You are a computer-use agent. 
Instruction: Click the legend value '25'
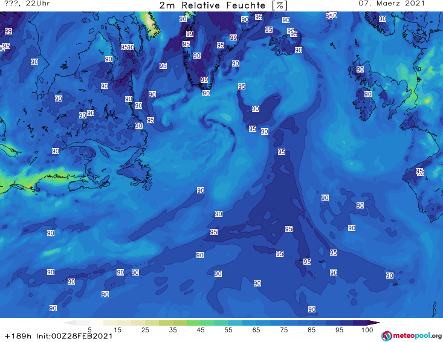tap(145, 330)
